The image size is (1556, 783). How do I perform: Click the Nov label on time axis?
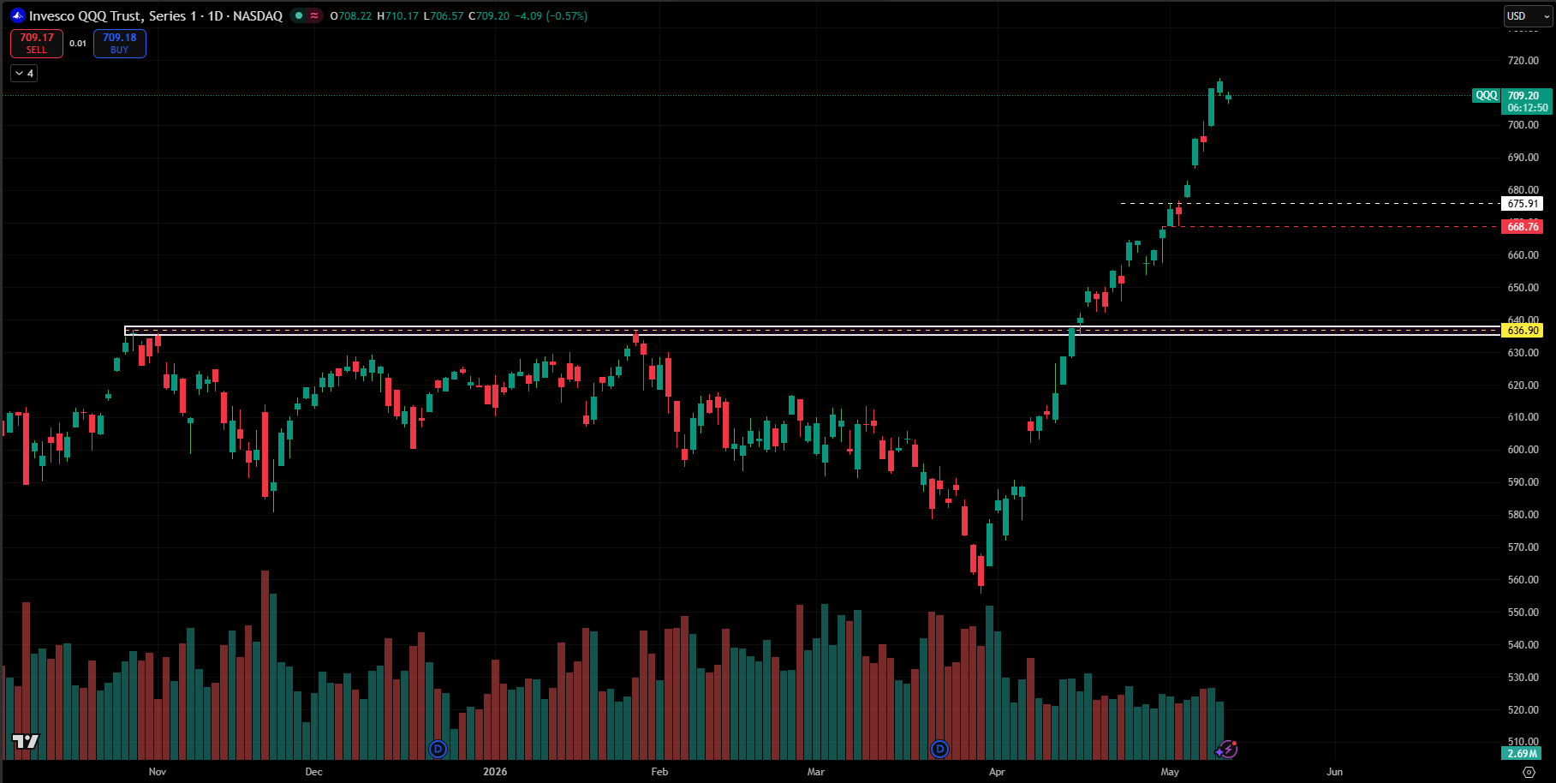[x=158, y=772]
